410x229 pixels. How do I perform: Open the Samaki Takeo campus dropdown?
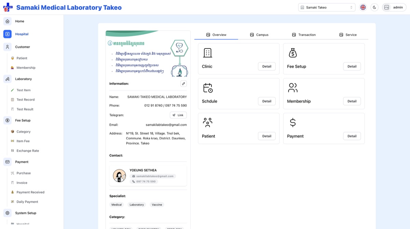pos(327,7)
